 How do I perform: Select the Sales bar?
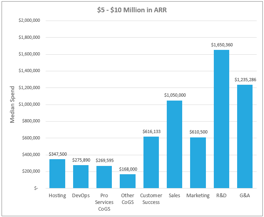click(174, 144)
